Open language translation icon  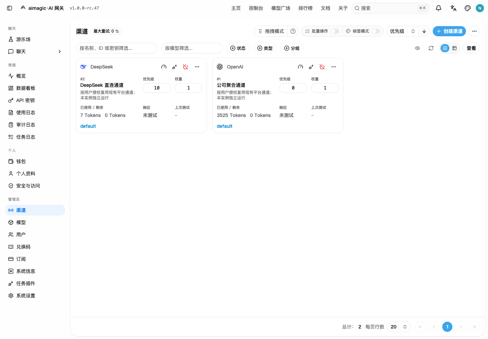(453, 8)
